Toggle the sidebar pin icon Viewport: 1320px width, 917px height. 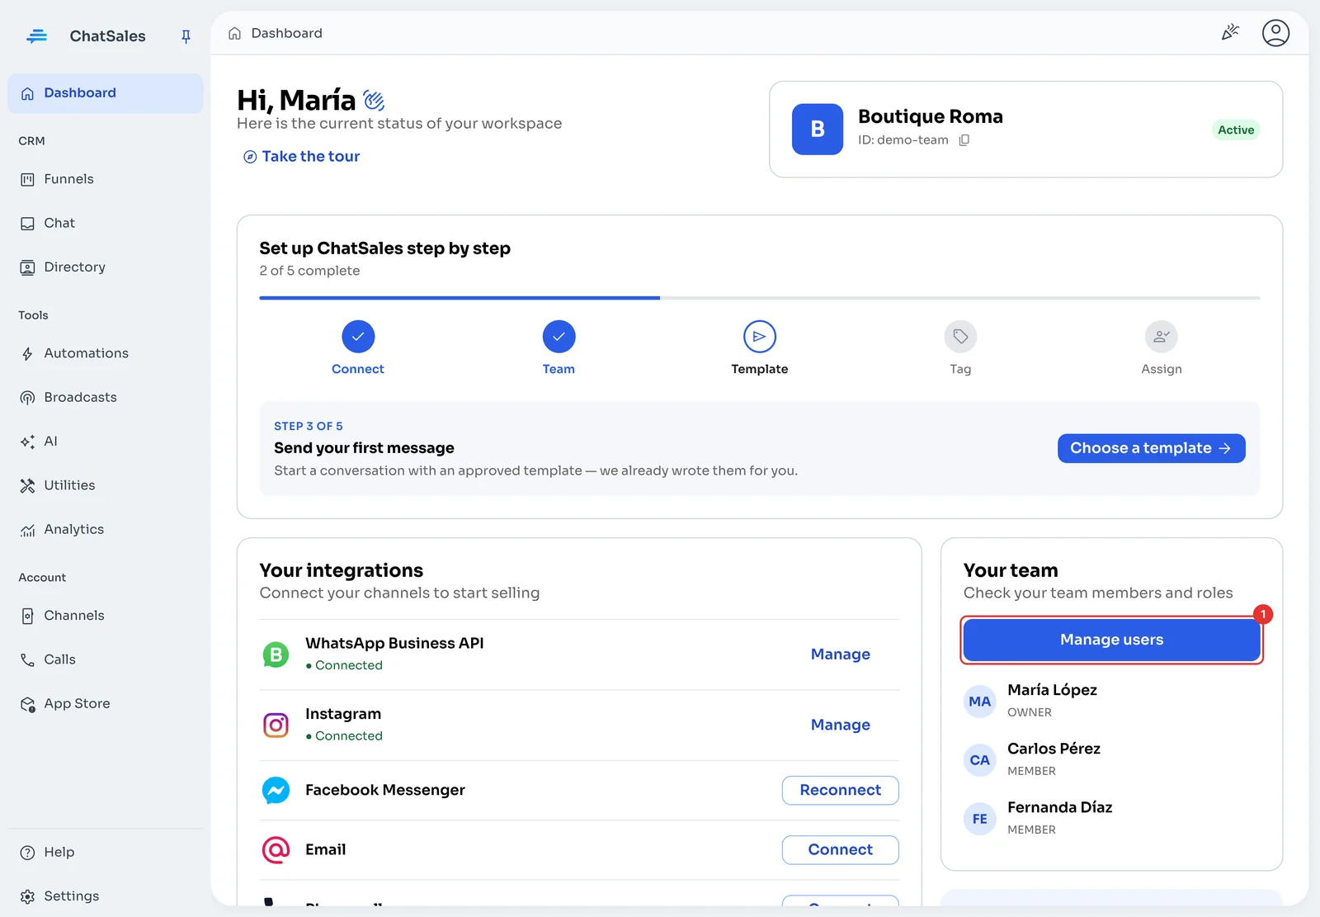click(x=186, y=36)
